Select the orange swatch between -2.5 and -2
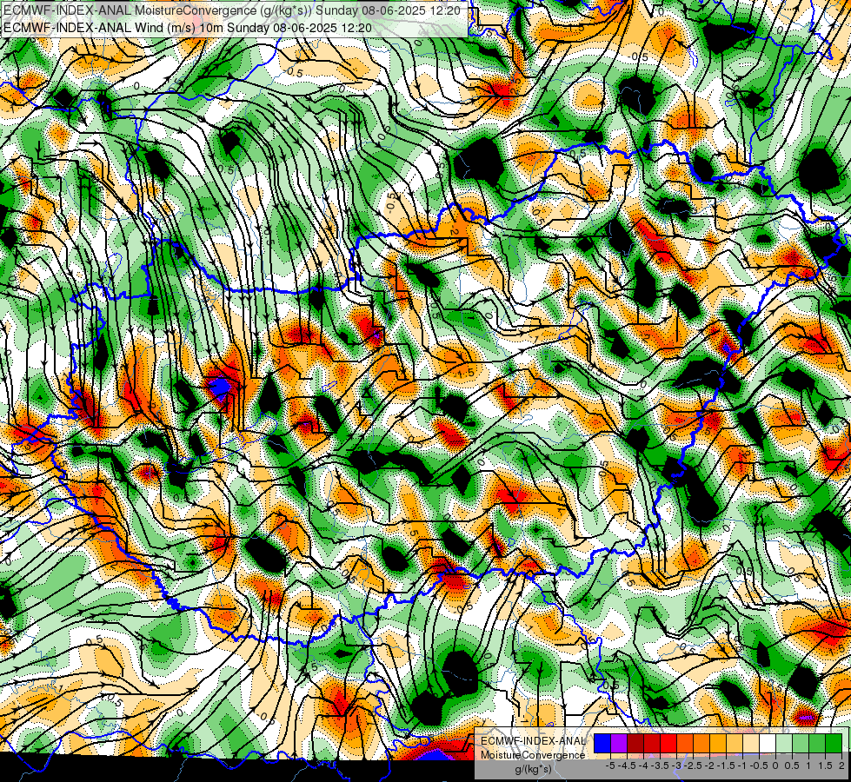851x782 pixels. pos(701,744)
